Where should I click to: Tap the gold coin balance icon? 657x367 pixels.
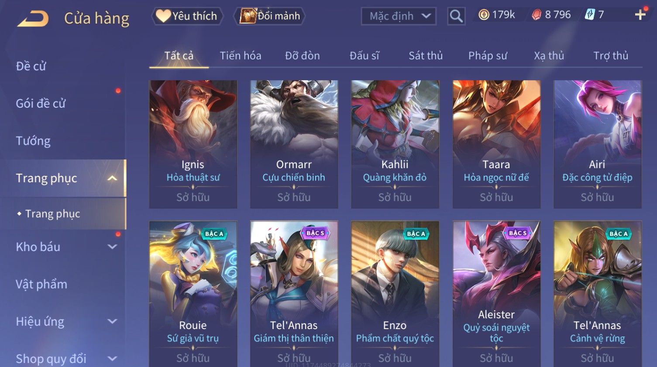click(x=484, y=15)
